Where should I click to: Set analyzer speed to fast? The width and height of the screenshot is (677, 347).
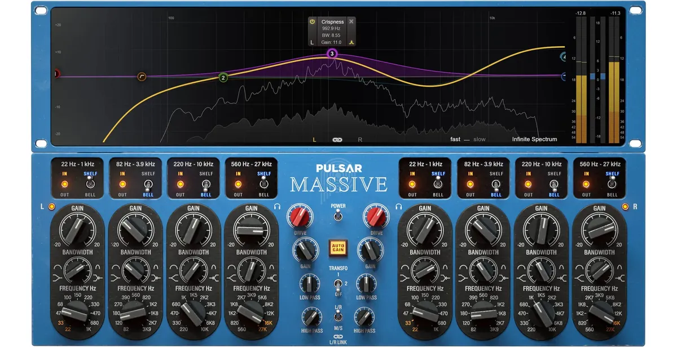[455, 139]
